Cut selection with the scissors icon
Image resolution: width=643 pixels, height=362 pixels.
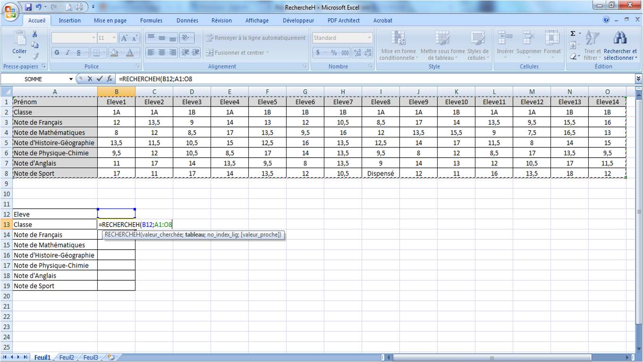click(x=34, y=34)
